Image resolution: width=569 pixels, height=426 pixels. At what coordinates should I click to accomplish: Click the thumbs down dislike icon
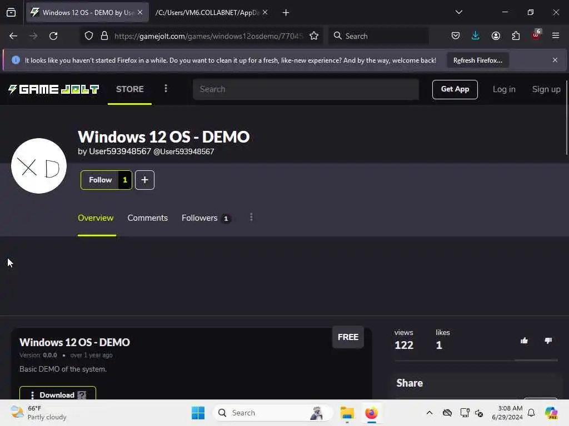548,341
